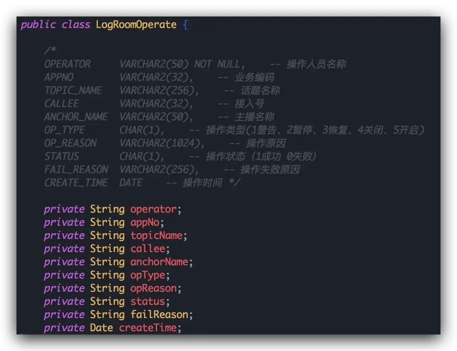Screen dimensions: 457x351
Task: Click ANCHOR_NAME in the comment block
Action: coord(76,117)
